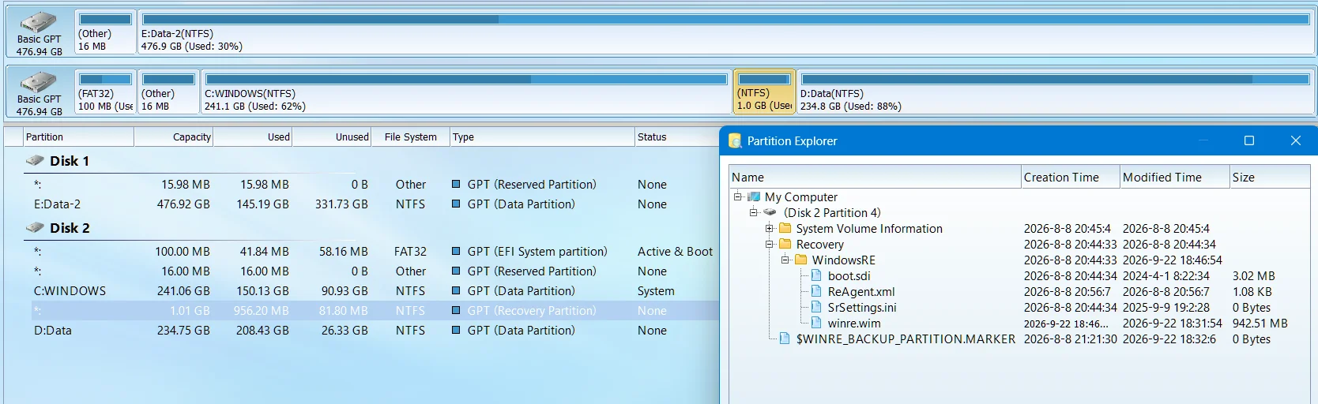
Task: Click the WindowsRE folder icon
Action: (x=801, y=260)
